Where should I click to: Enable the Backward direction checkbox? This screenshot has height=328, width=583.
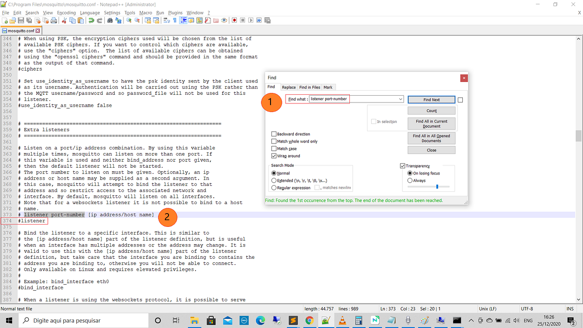274,134
